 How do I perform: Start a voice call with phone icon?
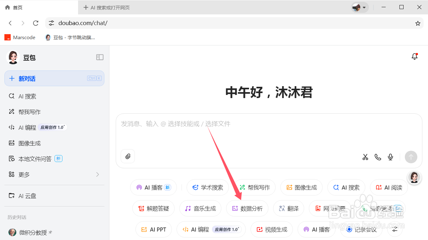pos(378,157)
